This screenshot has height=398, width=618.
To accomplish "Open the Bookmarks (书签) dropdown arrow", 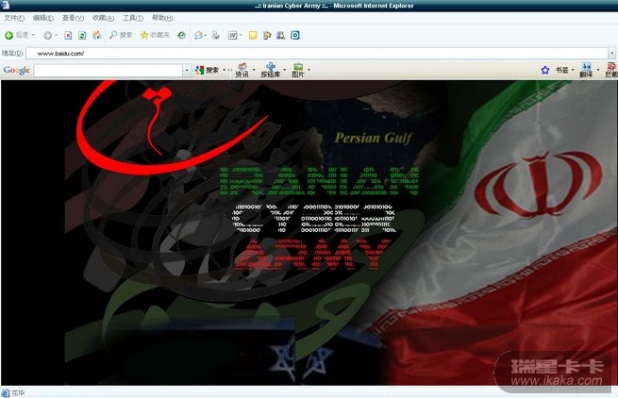I will pyautogui.click(x=573, y=70).
